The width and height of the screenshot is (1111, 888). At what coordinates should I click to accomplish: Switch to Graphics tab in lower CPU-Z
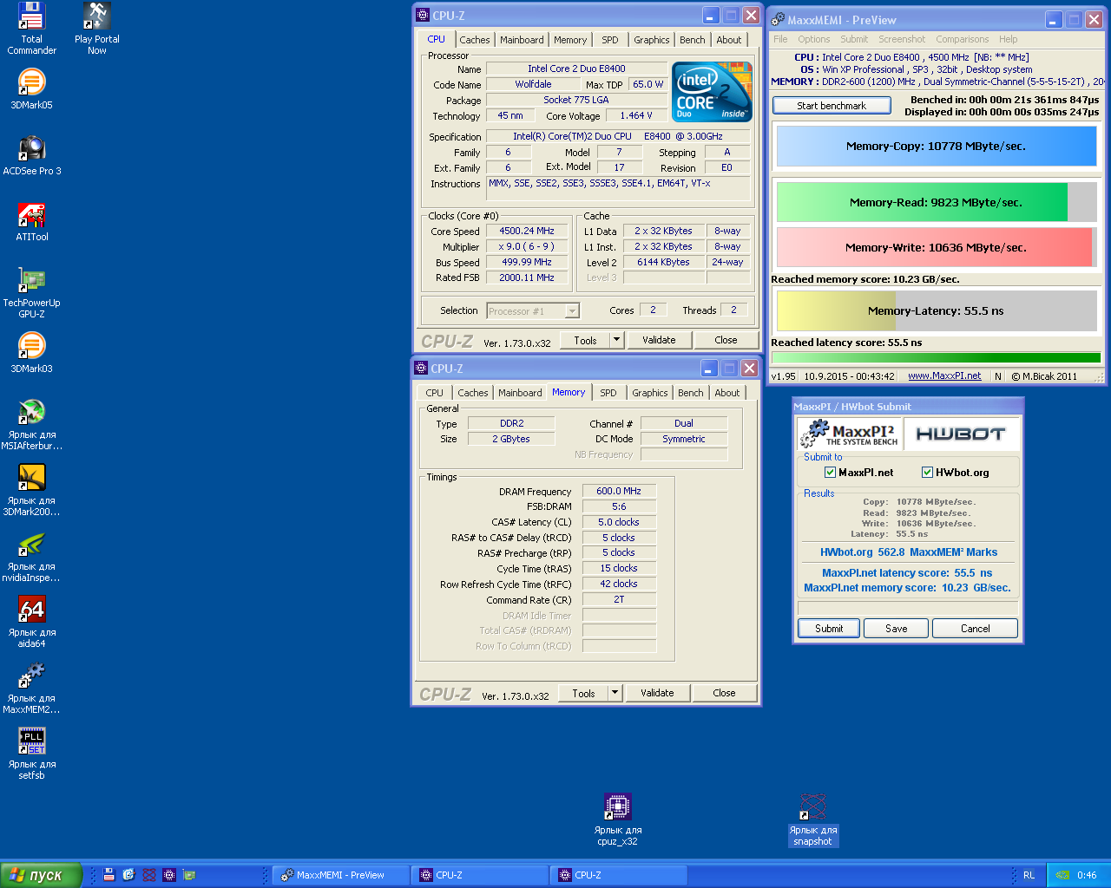tap(650, 393)
